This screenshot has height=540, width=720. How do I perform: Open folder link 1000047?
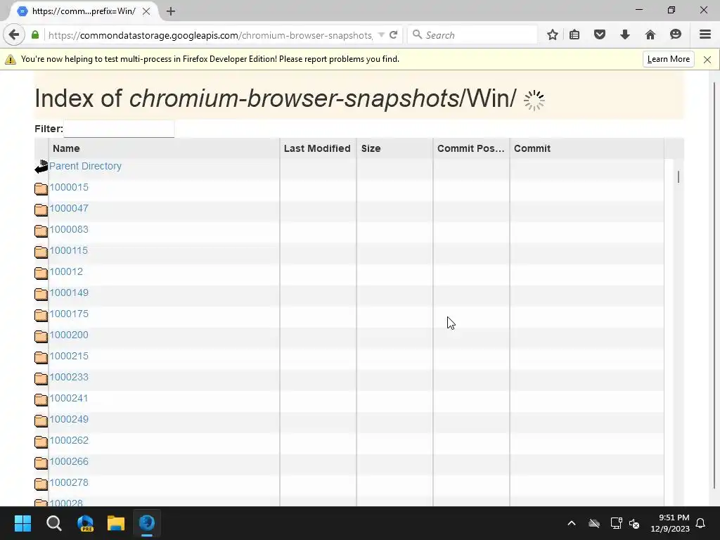tap(69, 208)
